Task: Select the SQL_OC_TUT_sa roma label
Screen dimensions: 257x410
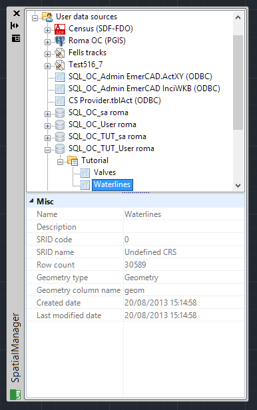Action: point(107,136)
